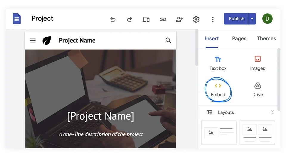Open the site hamburger menu

(x=33, y=40)
